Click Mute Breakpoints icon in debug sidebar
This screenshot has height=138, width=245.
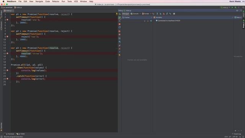[119, 34]
